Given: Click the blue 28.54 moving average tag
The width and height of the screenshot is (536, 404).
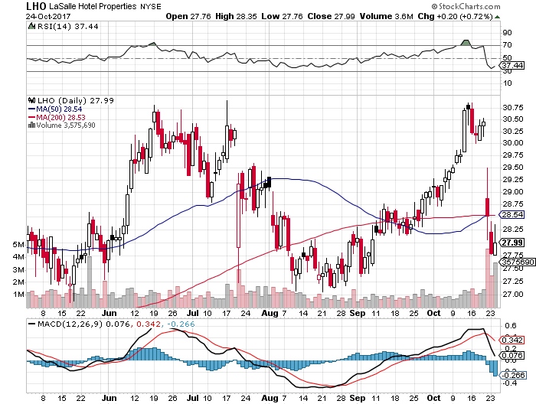Looking at the screenshot, I should pyautogui.click(x=511, y=216).
